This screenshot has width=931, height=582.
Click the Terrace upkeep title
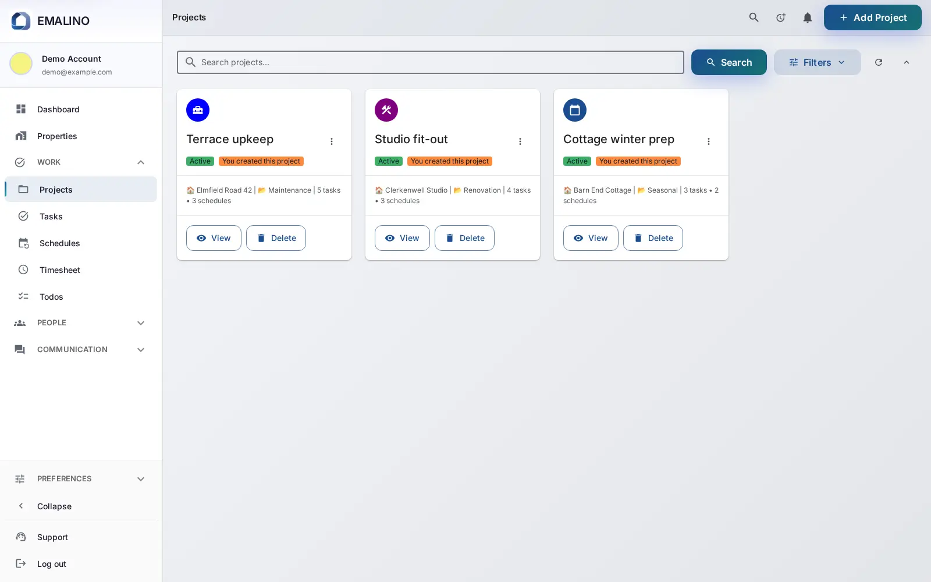tap(230, 140)
